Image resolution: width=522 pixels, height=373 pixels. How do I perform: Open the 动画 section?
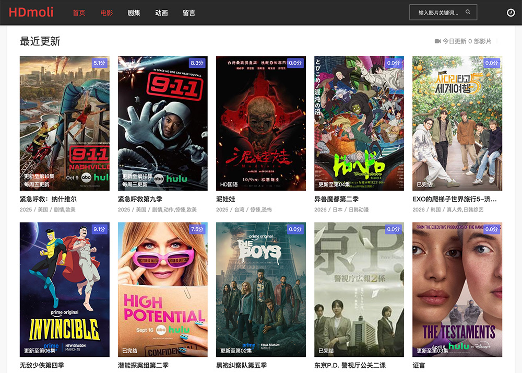coord(161,13)
